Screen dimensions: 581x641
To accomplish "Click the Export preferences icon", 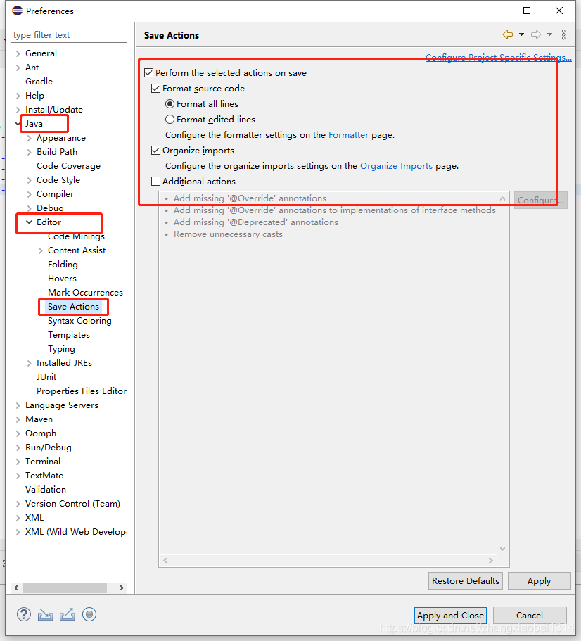I will tap(67, 614).
